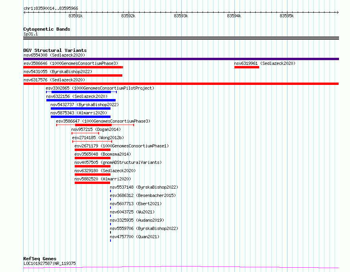Click nsv4057505 (gnomADStructuralVariants) label

[x=118, y=162]
